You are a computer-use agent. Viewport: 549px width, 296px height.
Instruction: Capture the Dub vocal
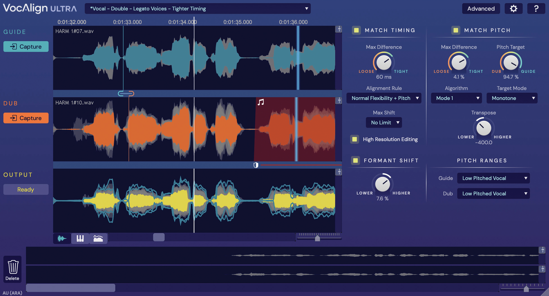pyautogui.click(x=26, y=118)
